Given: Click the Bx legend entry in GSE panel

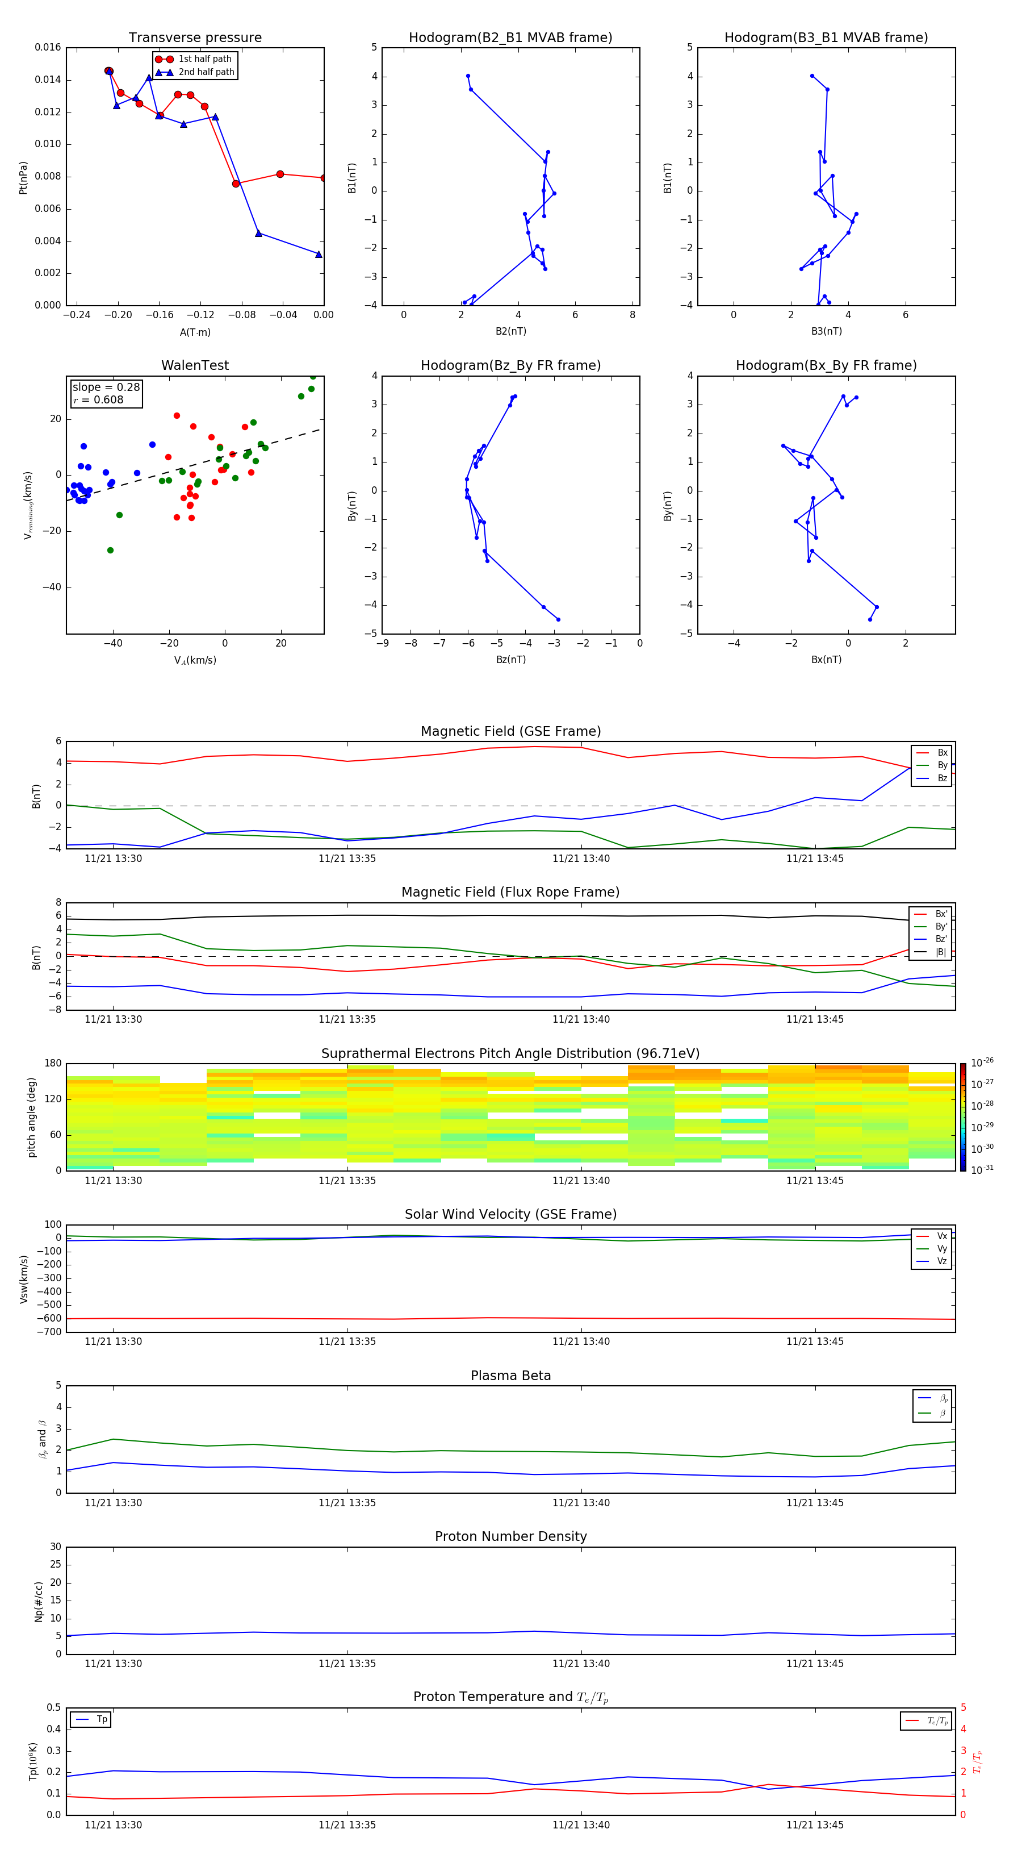Looking at the screenshot, I should 932,753.
